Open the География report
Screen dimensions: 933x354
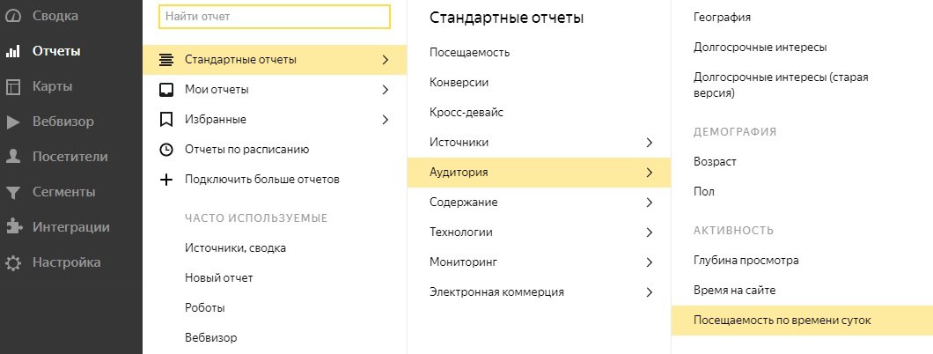[x=722, y=18]
